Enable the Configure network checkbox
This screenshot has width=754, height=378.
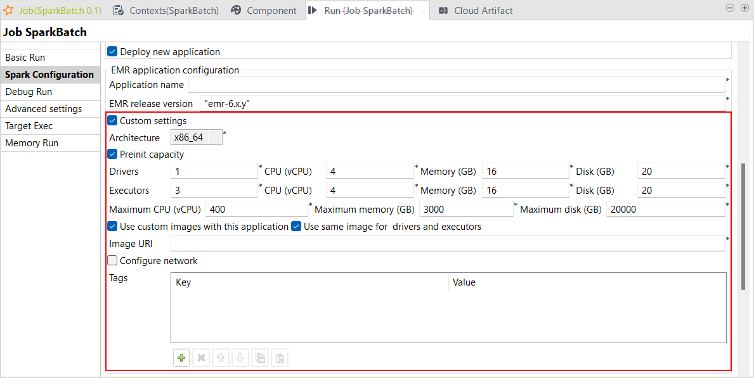[x=113, y=261]
